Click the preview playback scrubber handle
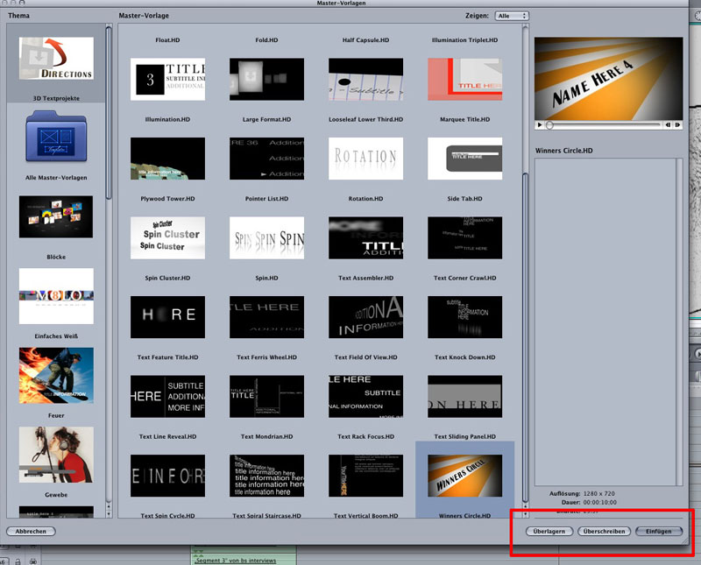Screen dimensions: 701x565 (549, 125)
